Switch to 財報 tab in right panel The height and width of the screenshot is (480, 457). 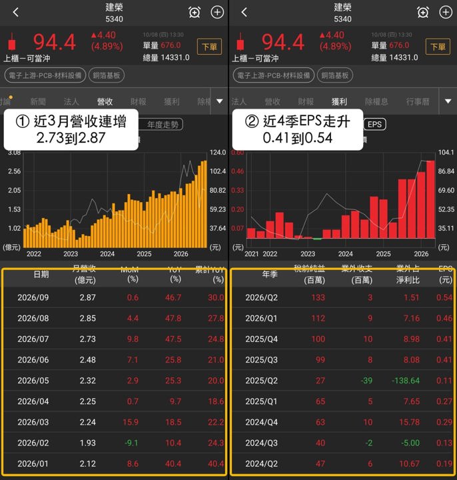click(306, 101)
